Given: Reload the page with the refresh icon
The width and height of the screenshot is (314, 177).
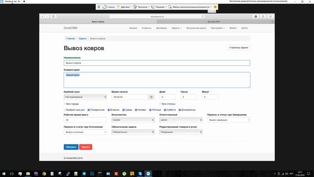Looking at the screenshot, I should point(203,17).
